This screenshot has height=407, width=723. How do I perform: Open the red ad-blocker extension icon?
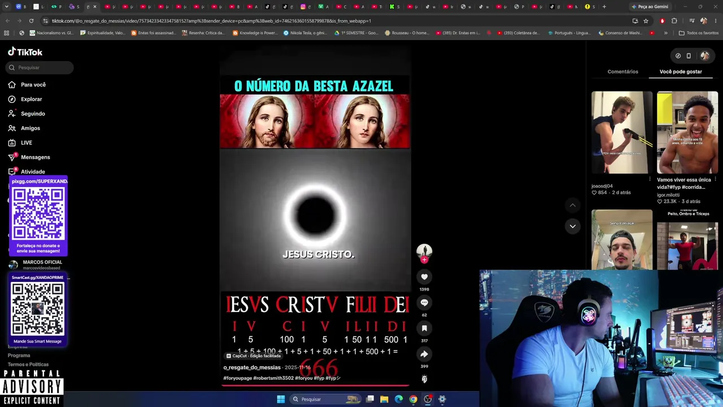click(662, 21)
